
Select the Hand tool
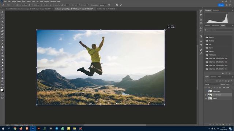point(3,78)
